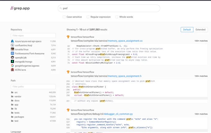
Task: Click the mongodb/mongo leaf icon
Action: (12, 61)
